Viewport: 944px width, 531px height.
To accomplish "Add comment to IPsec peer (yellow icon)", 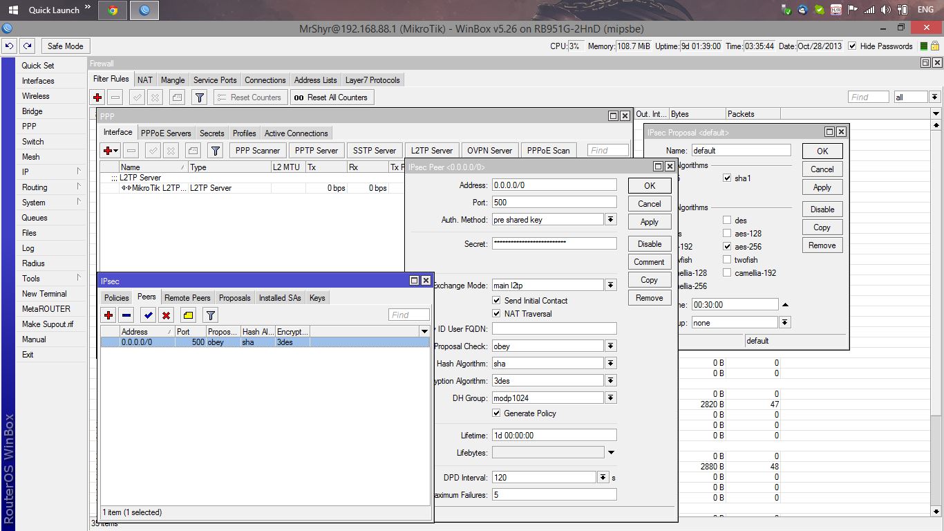I will tap(188, 315).
